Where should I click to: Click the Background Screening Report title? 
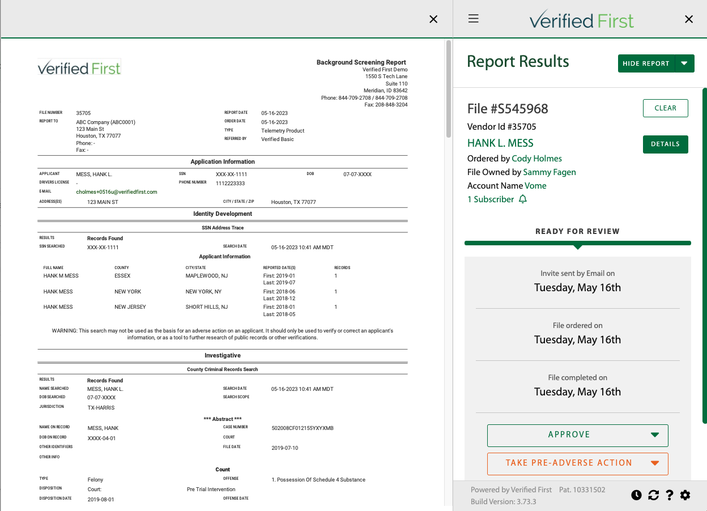click(361, 62)
